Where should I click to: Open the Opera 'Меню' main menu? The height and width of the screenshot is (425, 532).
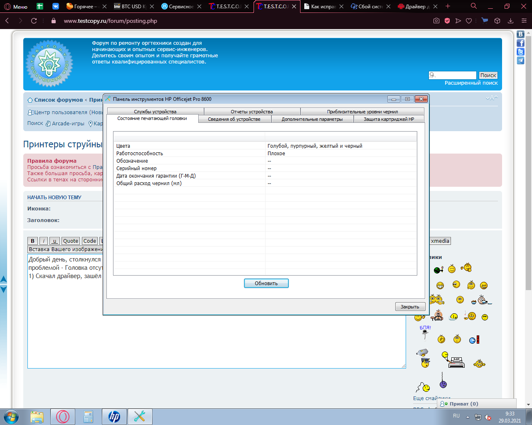[16, 7]
